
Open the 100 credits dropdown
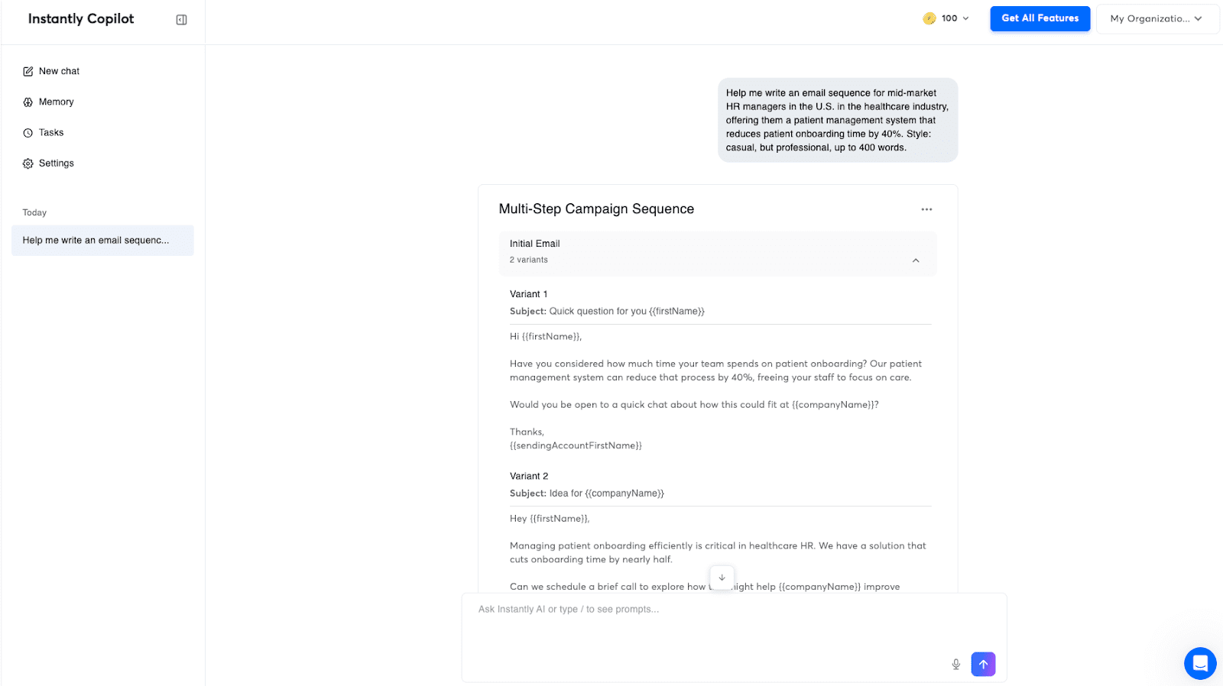coord(946,18)
